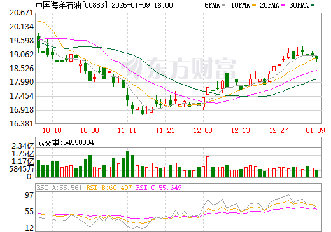331x232 pixels.
Task: Click the 20PMA magenta legend swatch
Action: pyautogui.click(x=283, y=5)
